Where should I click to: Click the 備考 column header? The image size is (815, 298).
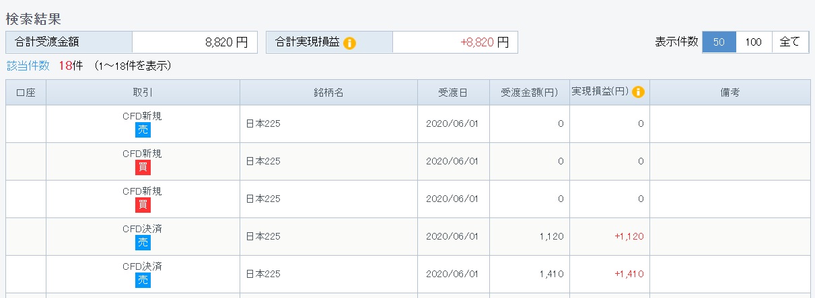click(730, 93)
